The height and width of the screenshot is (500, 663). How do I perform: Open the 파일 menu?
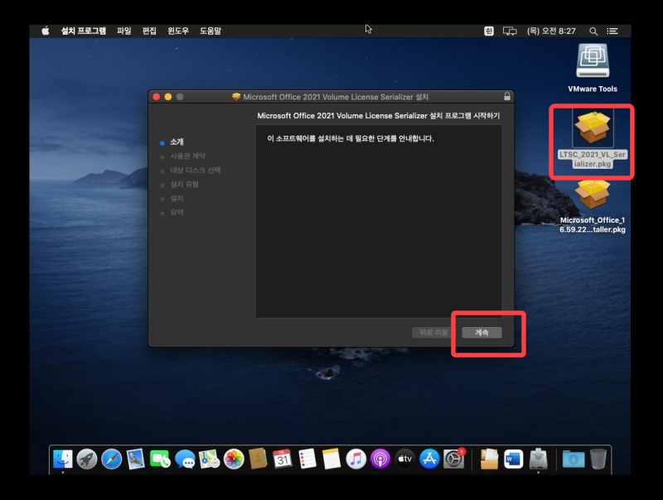(x=123, y=31)
